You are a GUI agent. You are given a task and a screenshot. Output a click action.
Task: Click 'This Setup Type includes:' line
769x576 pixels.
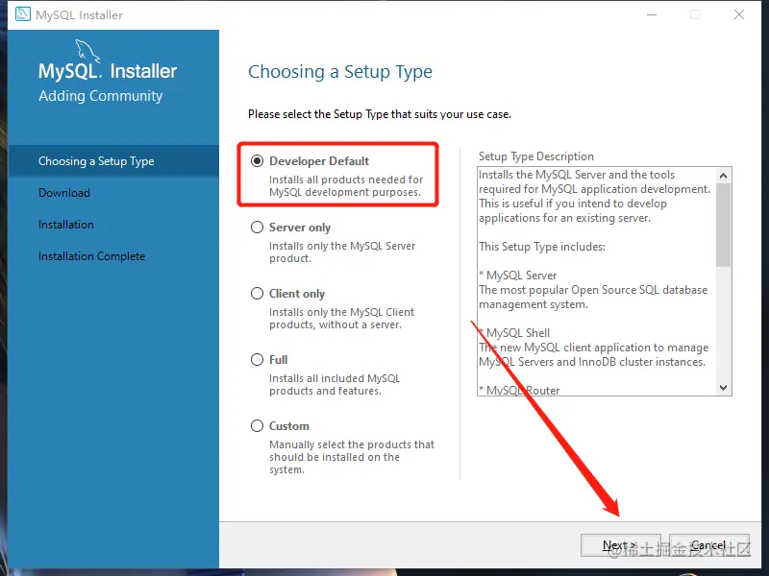tap(542, 247)
